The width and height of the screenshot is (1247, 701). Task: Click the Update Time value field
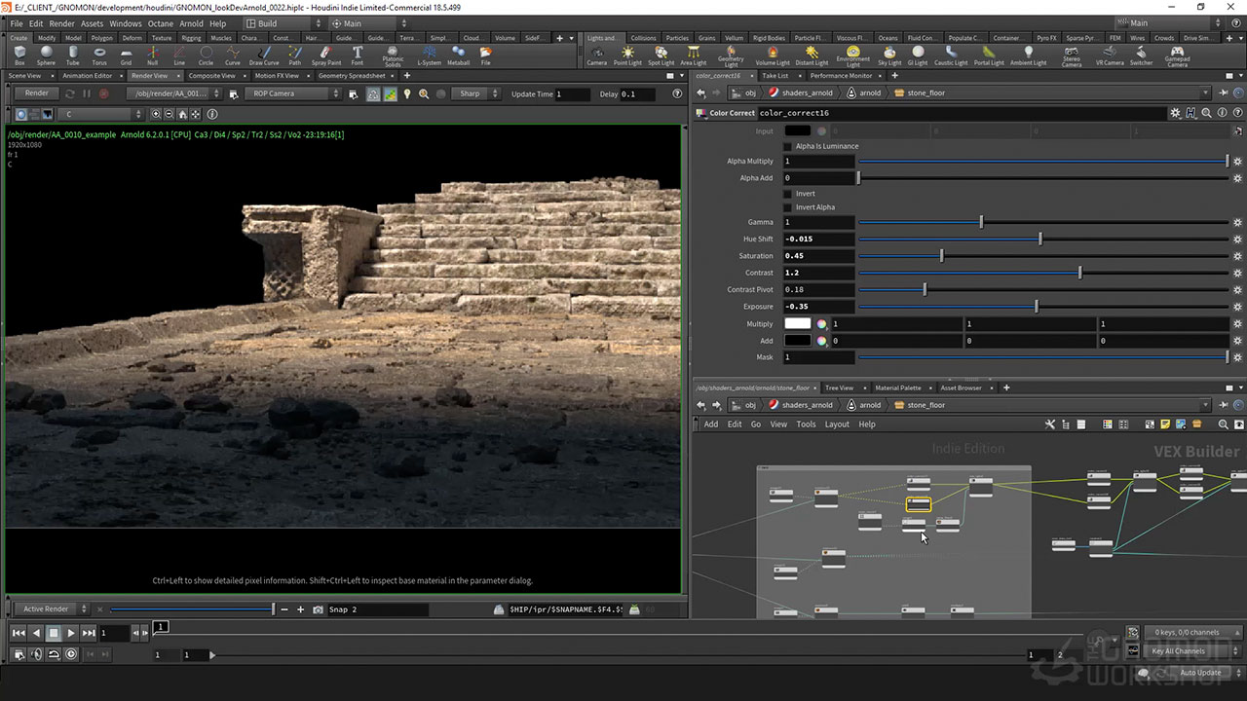coord(572,93)
